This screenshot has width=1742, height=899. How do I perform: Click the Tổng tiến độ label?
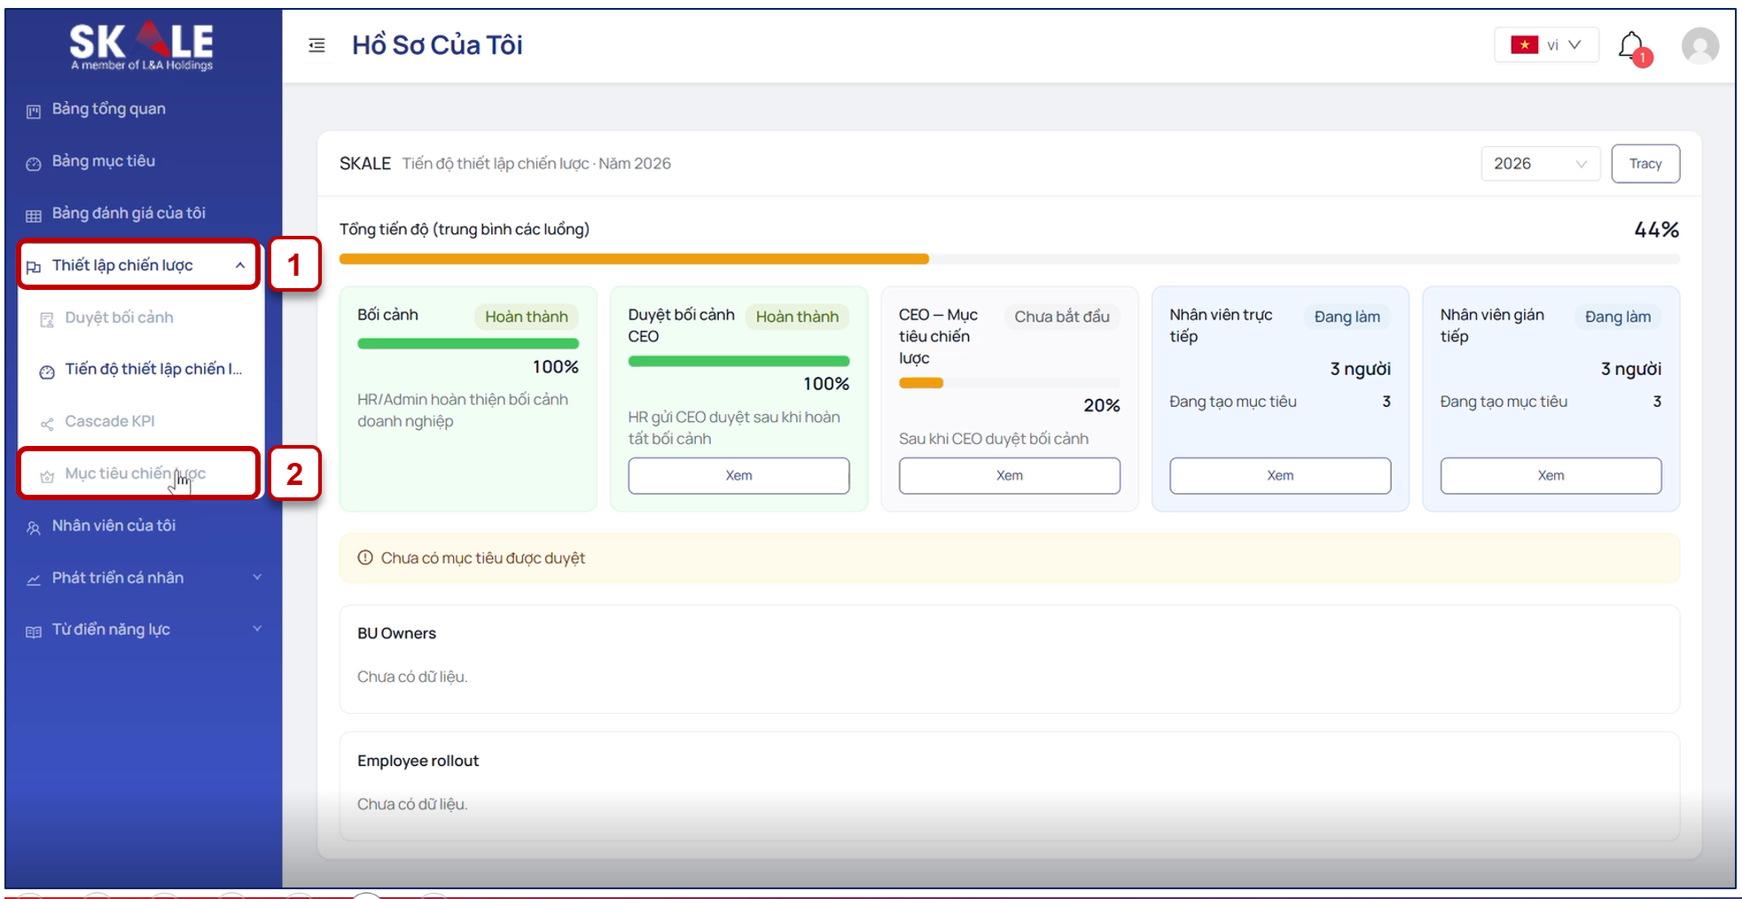click(x=465, y=229)
